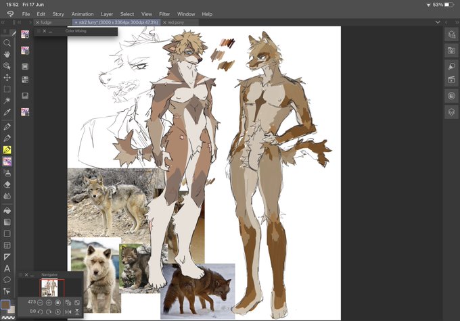Click the Clip Studio logo menu icon
460x321 pixels.
pos(10,14)
